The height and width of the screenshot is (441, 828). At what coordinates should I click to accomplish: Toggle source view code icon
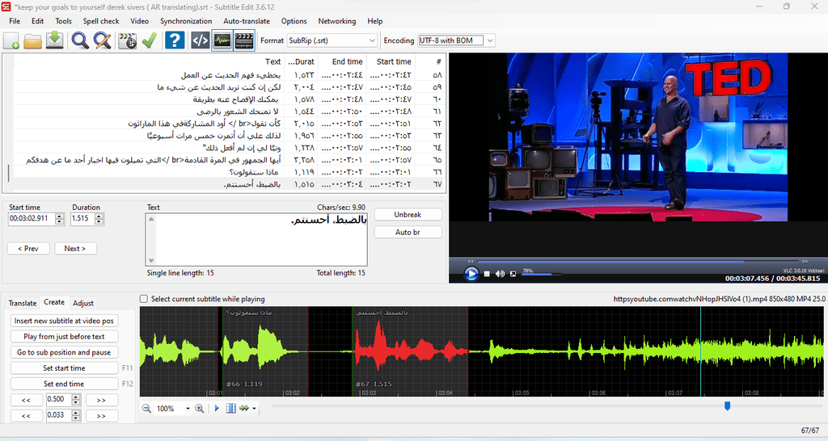[x=201, y=40]
